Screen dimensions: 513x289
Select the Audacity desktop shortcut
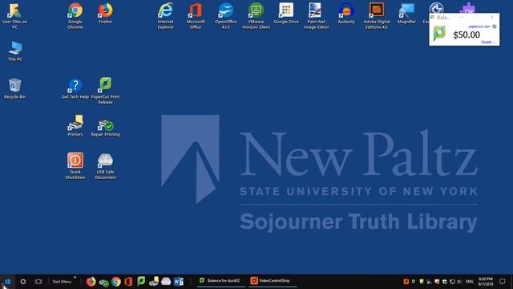[x=346, y=14]
